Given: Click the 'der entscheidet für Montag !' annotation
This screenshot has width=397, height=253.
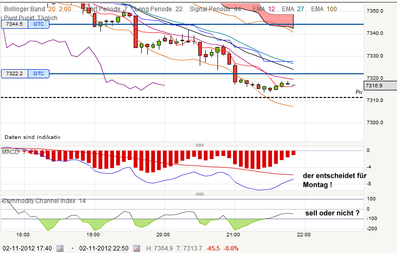Looking at the screenshot, I should pos(334,180).
